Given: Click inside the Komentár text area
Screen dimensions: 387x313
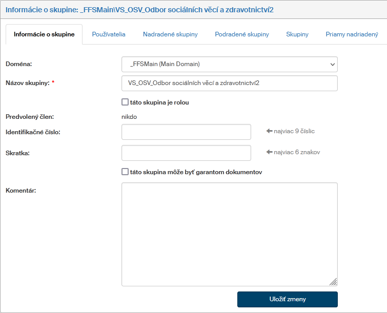Looking at the screenshot, I should (229, 234).
